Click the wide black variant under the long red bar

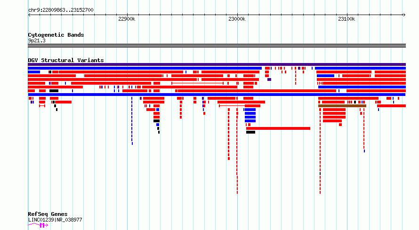pyautogui.click(x=250, y=132)
